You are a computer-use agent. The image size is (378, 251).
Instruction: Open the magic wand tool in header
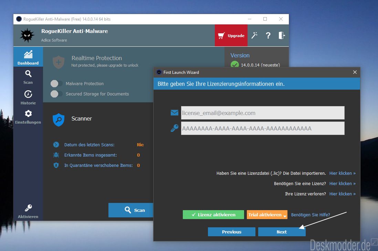(254, 35)
